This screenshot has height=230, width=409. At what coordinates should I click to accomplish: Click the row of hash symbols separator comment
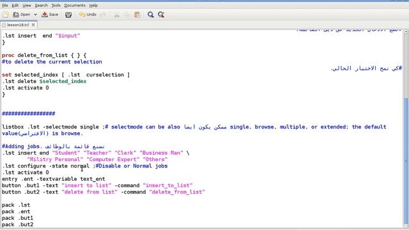click(x=28, y=114)
